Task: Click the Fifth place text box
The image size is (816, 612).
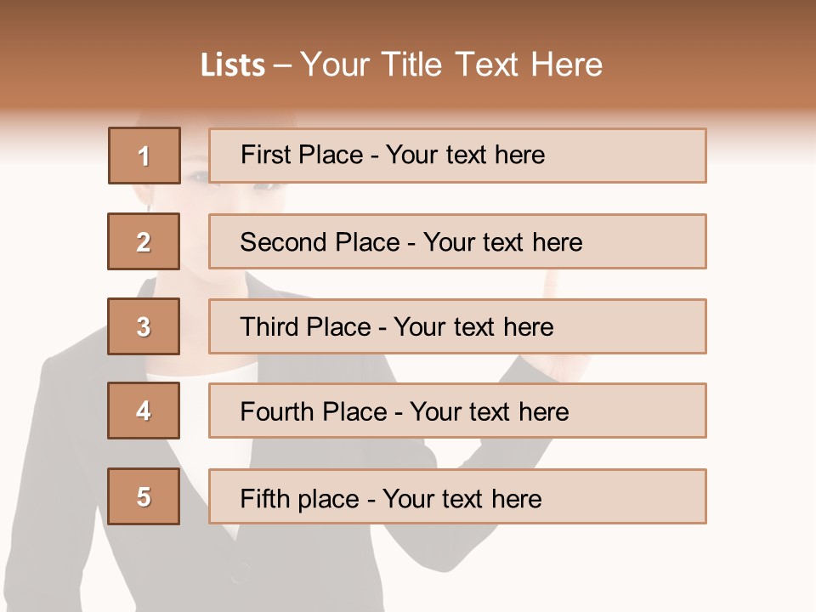Action: click(457, 496)
